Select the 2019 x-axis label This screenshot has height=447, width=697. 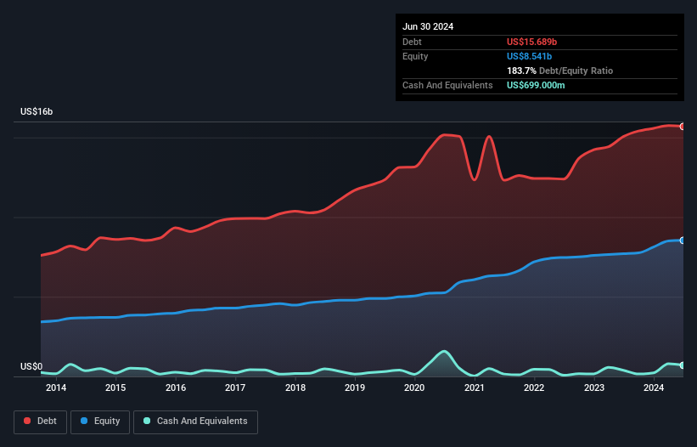[x=355, y=388]
